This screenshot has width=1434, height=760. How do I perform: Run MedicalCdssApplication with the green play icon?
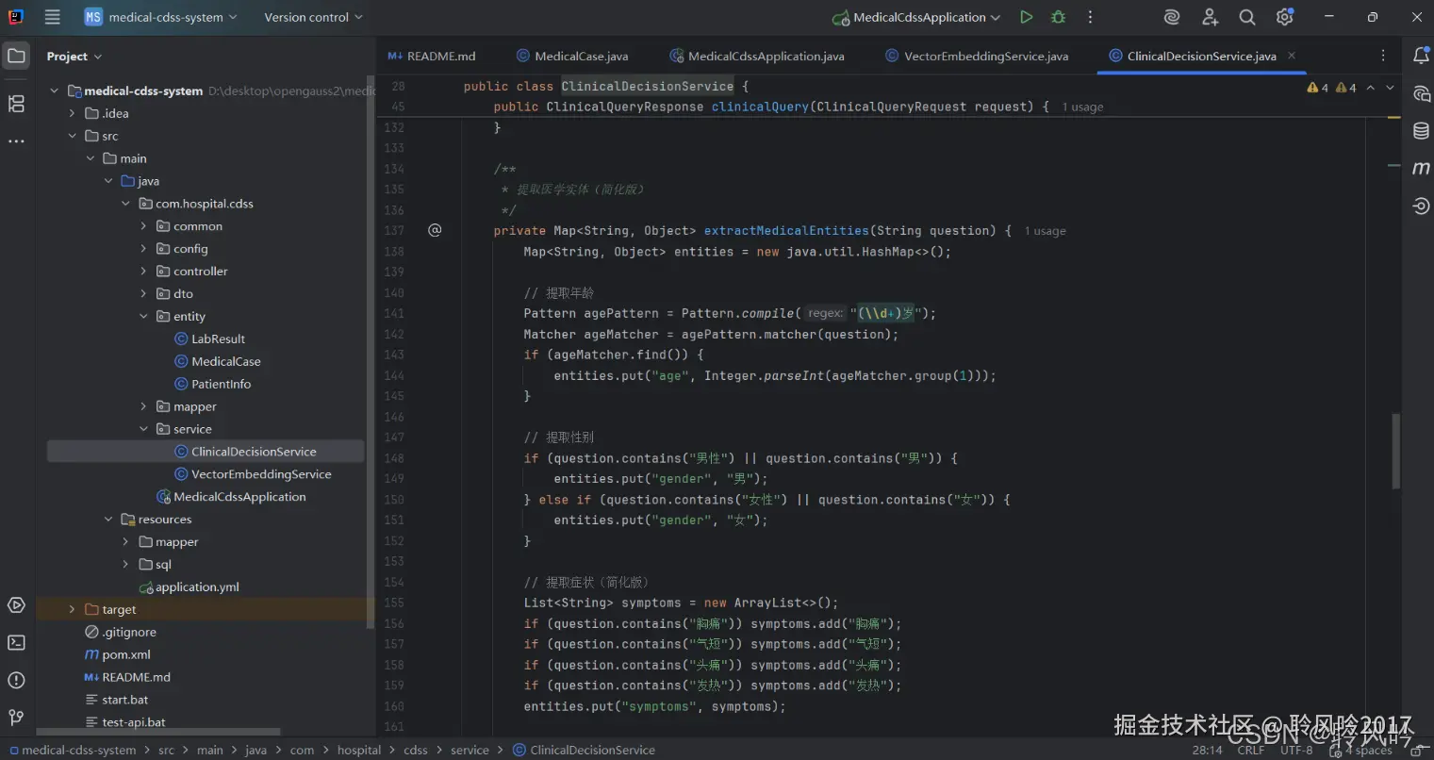point(1026,17)
